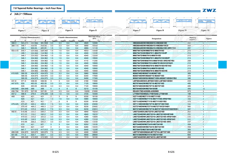
Task: Click the 'Principal dimensions(mm)' column header
Action: click(30, 37)
